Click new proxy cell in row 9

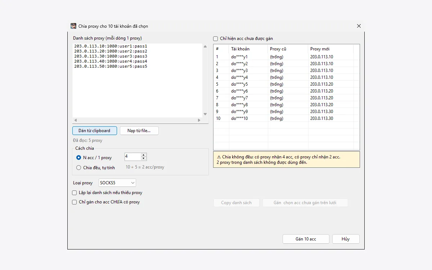pyautogui.click(x=331, y=112)
